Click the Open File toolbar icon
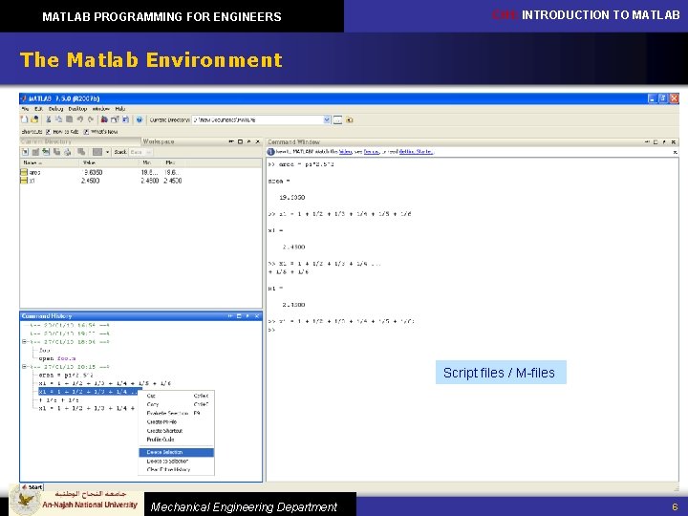Screen dimensions: 688x516 pyautogui.click(x=34, y=119)
